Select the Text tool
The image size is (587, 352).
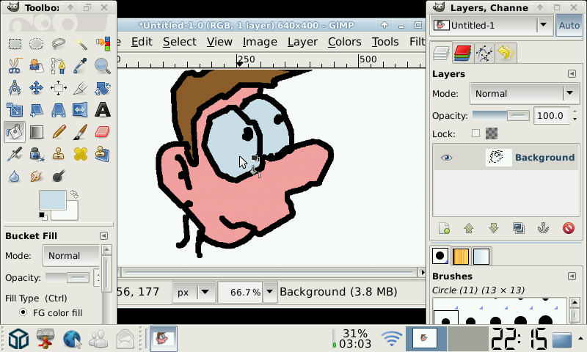(x=103, y=110)
